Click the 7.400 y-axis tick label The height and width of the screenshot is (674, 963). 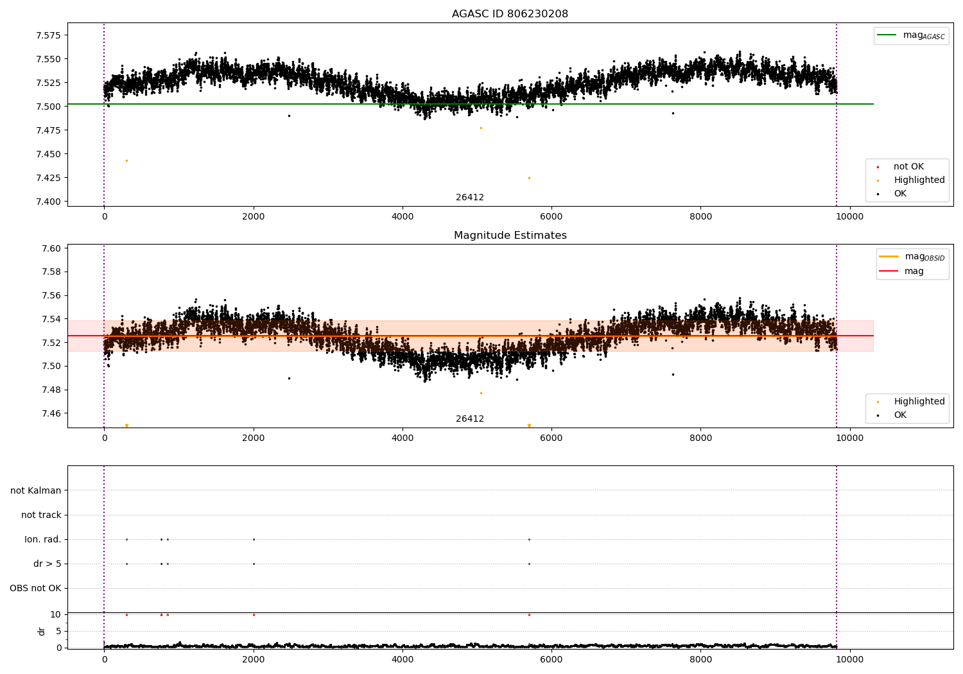point(48,202)
